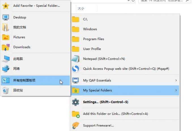194x131 pixels.
Task: Click the Quick Access Popup web site icon
Action: click(x=76, y=69)
